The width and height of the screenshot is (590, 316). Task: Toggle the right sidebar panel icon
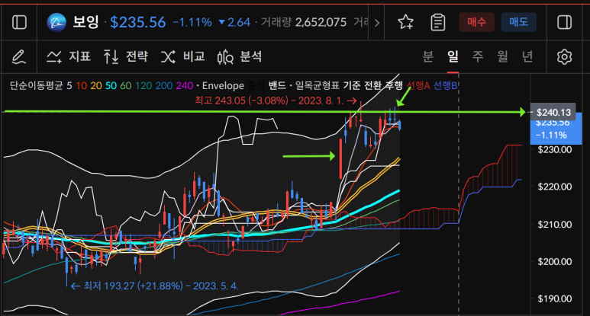click(x=564, y=23)
